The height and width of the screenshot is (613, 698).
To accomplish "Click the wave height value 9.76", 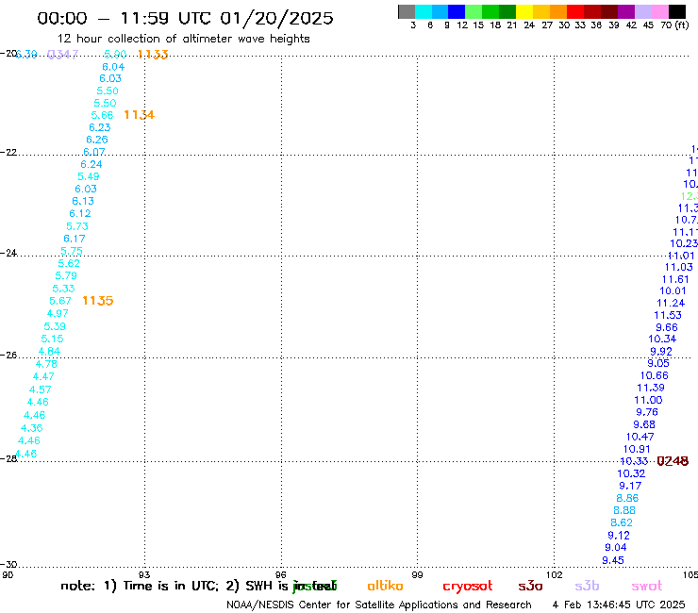I will 647,412.
